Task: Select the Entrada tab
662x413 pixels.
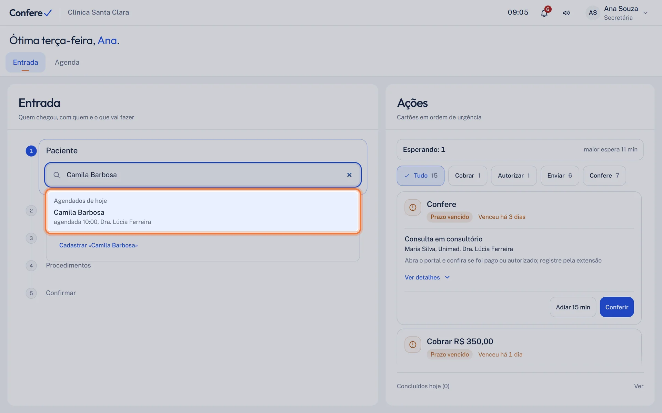Action: pyautogui.click(x=26, y=62)
